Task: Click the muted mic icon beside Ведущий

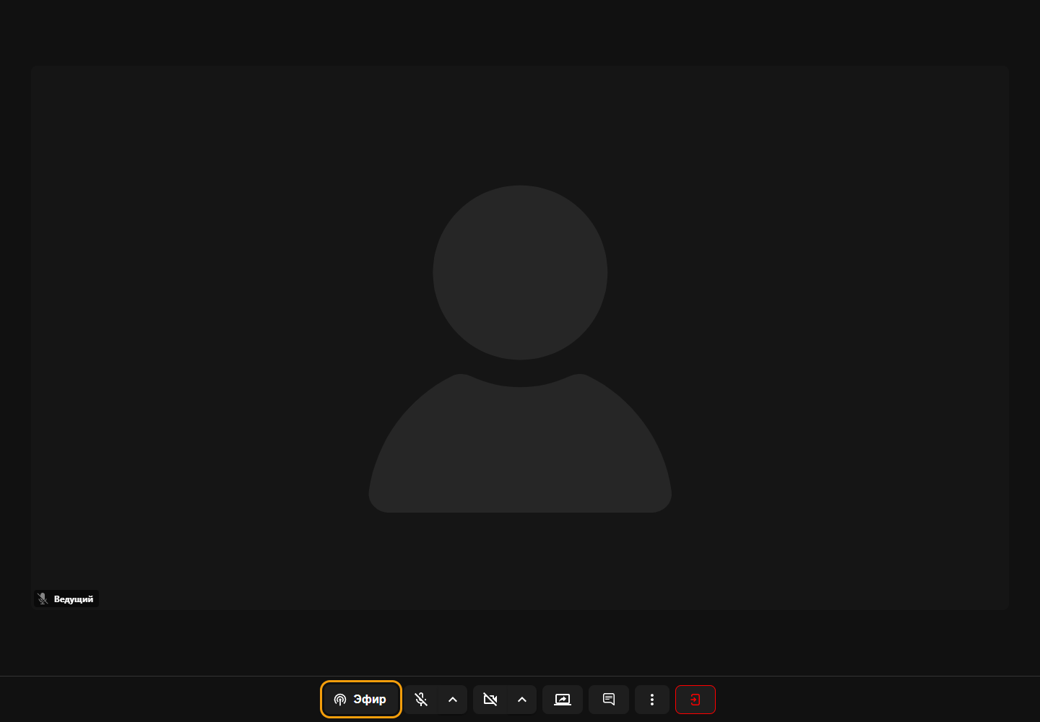Action: tap(43, 599)
